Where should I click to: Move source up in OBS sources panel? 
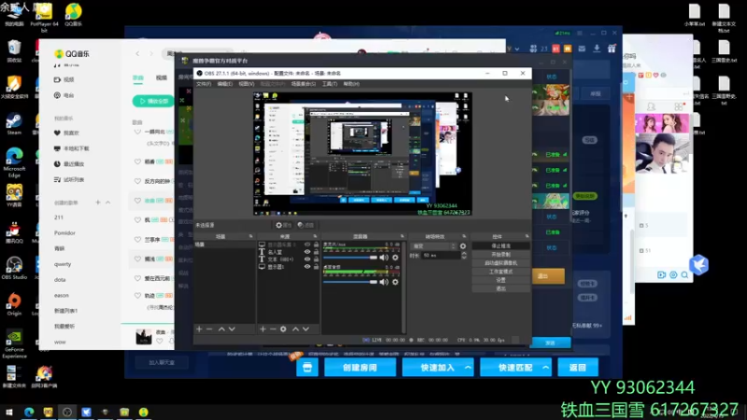295,329
